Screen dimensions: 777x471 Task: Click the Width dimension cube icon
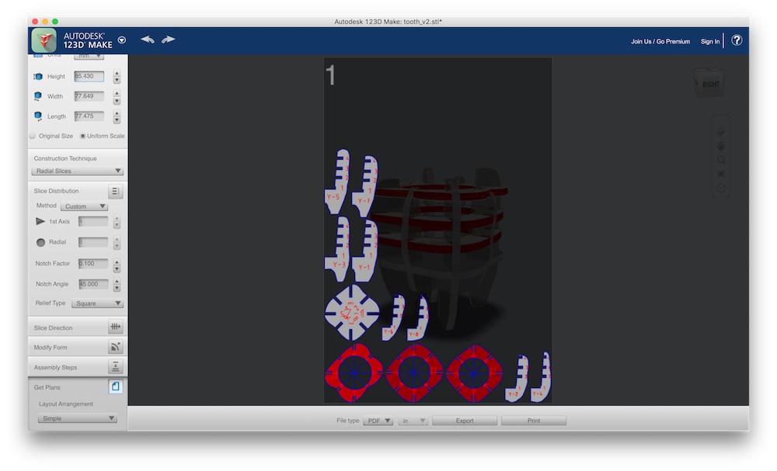click(38, 96)
